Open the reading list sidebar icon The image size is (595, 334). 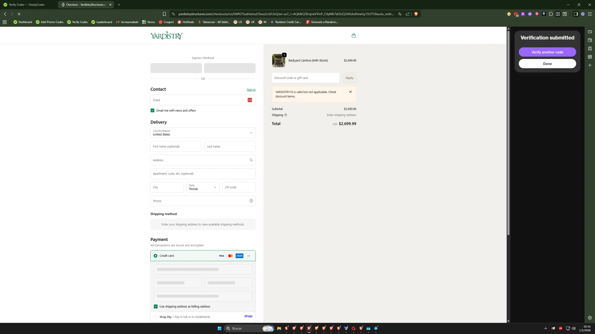pos(590,57)
